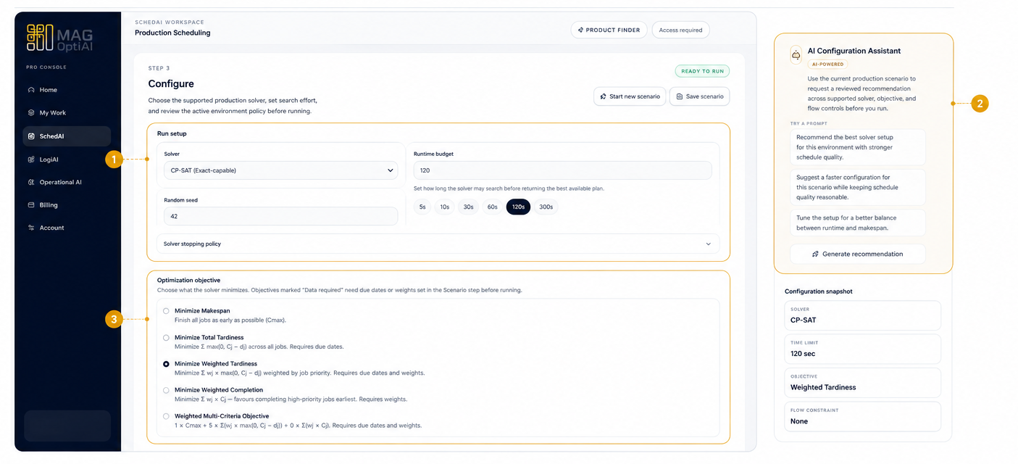Click Save scenario button
Viewport: 1018px width, 464px height.
coord(699,96)
